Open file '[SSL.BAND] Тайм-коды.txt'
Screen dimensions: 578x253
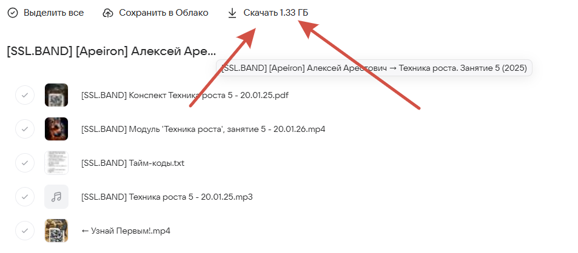pyautogui.click(x=133, y=163)
